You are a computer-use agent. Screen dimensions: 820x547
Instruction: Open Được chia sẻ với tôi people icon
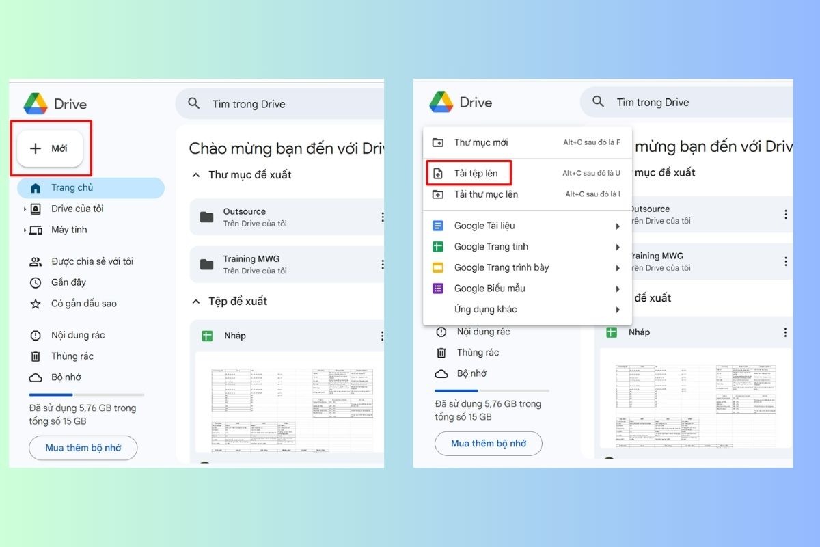click(36, 262)
